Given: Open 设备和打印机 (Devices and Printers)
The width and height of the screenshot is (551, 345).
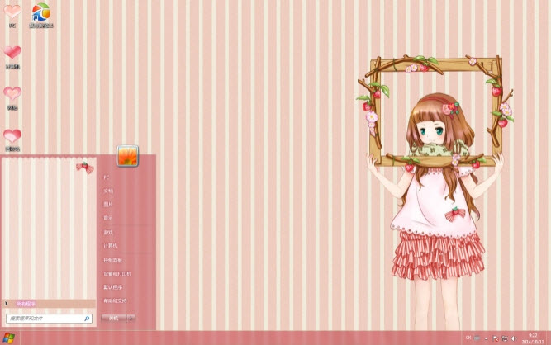Looking at the screenshot, I should (x=117, y=274).
